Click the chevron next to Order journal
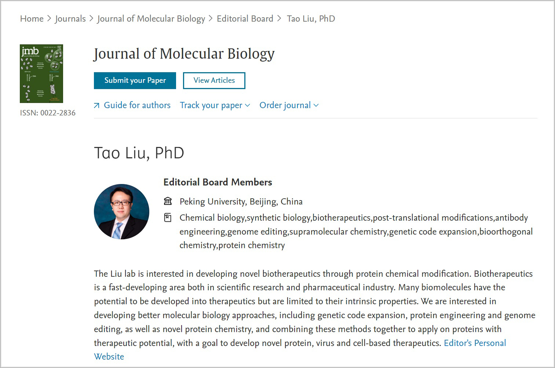The width and height of the screenshot is (555, 368). [316, 106]
